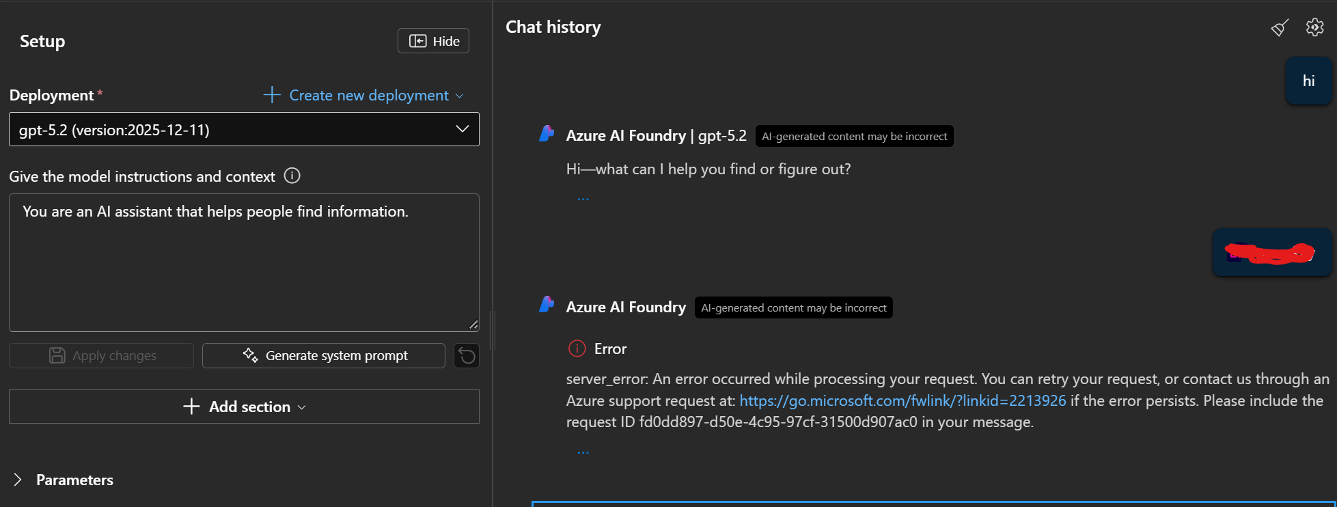The height and width of the screenshot is (507, 1337).
Task: Click the clear chat broom icon
Action: tap(1280, 28)
